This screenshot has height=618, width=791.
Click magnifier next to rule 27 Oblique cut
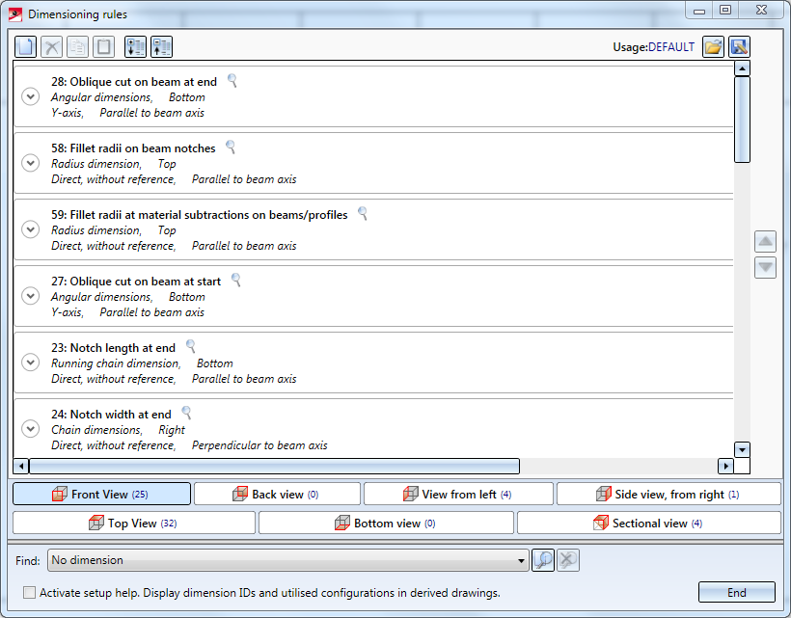point(235,281)
